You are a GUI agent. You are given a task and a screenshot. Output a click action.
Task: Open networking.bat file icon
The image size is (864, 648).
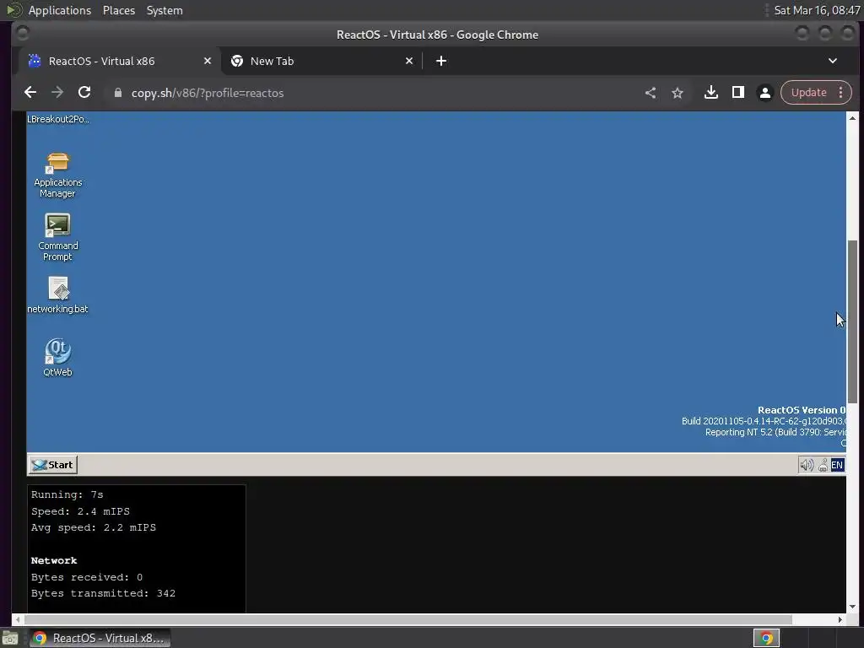point(57,295)
